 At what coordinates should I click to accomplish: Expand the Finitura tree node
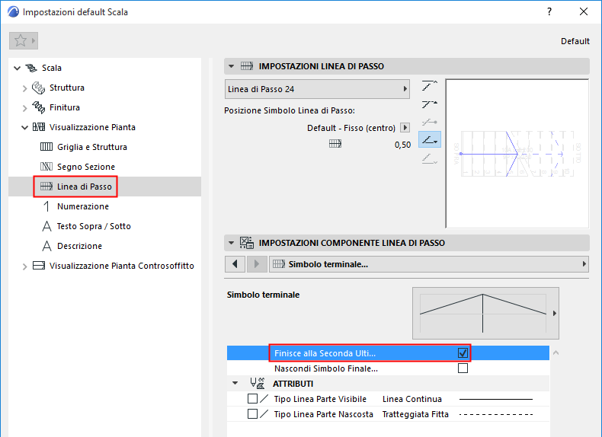(24, 108)
